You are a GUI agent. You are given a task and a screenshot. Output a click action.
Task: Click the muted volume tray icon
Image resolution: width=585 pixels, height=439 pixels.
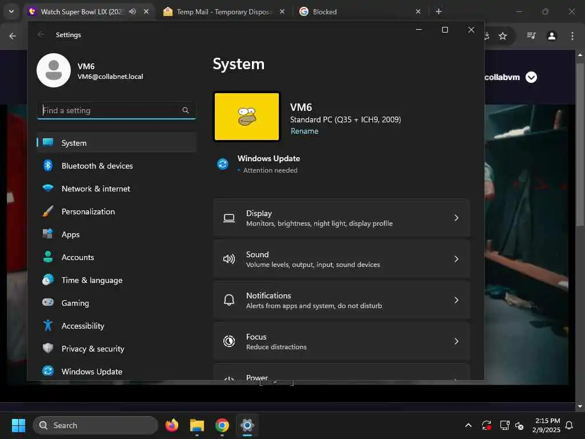point(519,425)
